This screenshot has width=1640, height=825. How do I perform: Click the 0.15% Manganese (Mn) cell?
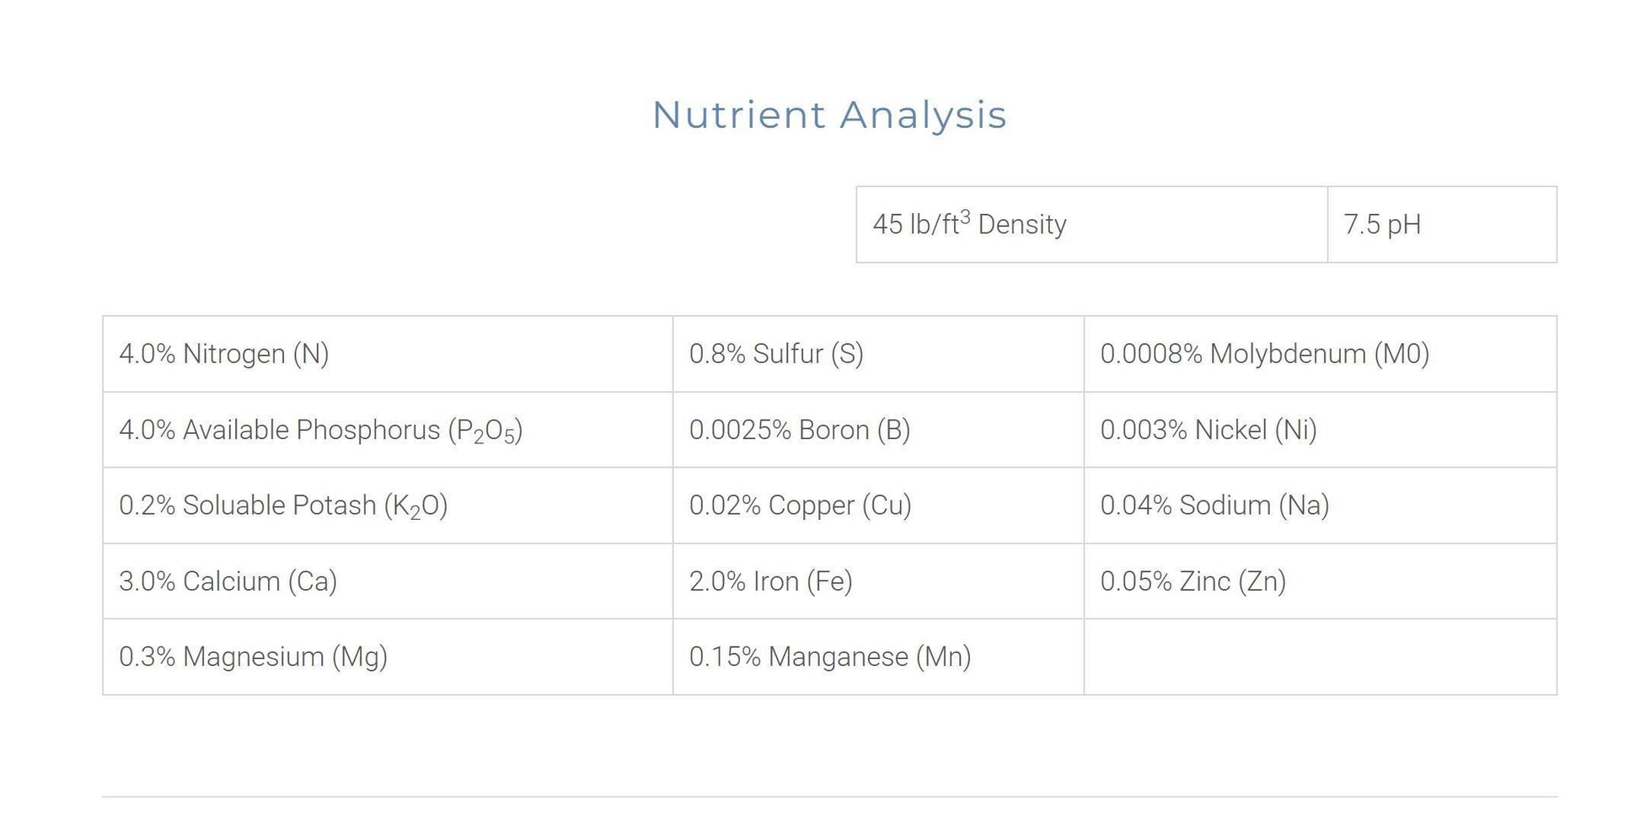pos(830,657)
